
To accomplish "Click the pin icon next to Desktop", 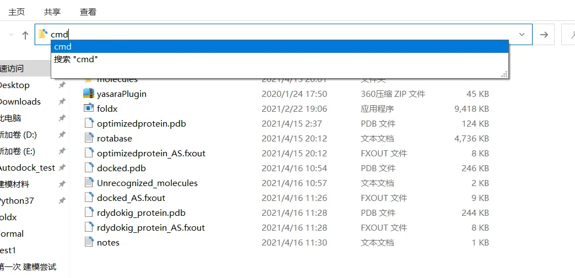I will pos(62,85).
